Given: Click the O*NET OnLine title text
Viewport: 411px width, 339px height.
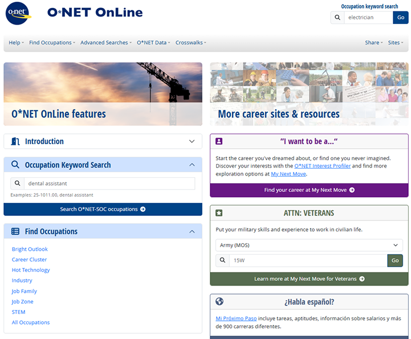Looking at the screenshot, I should pyautogui.click(x=95, y=13).
